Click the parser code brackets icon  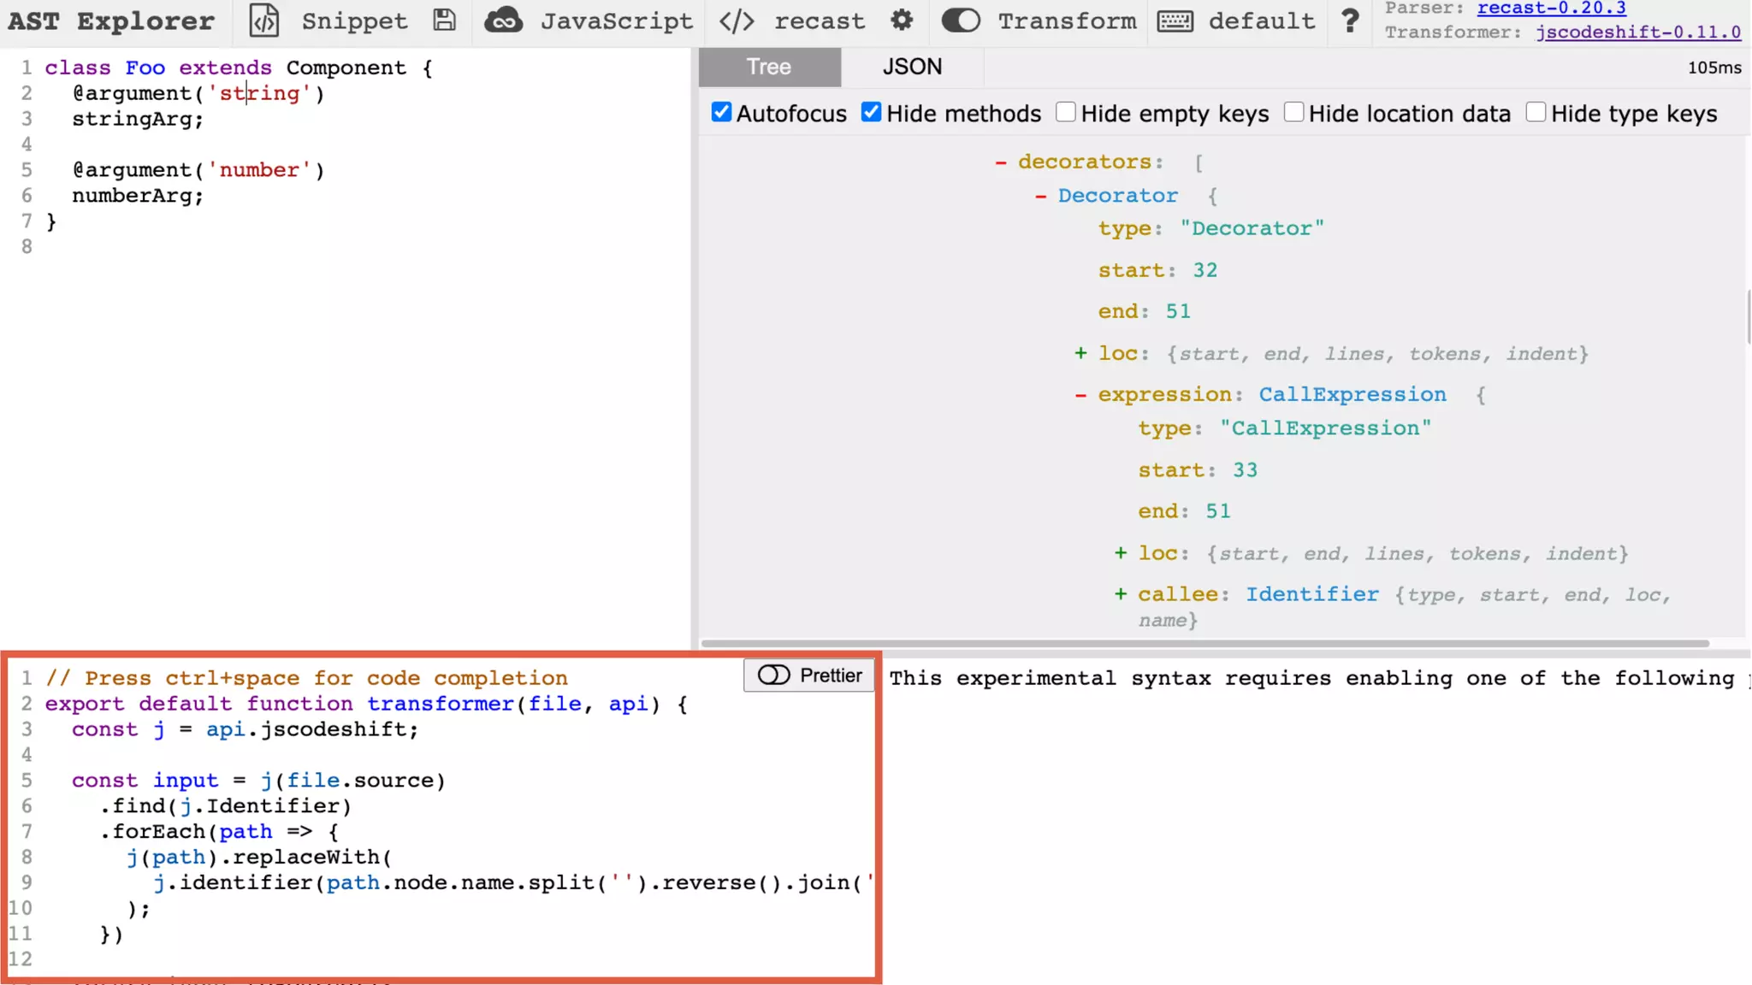(737, 21)
